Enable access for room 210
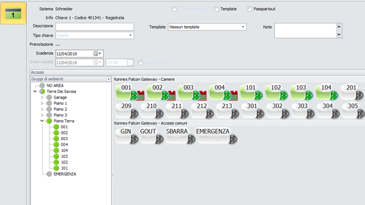365x205 pixels. click(152, 110)
